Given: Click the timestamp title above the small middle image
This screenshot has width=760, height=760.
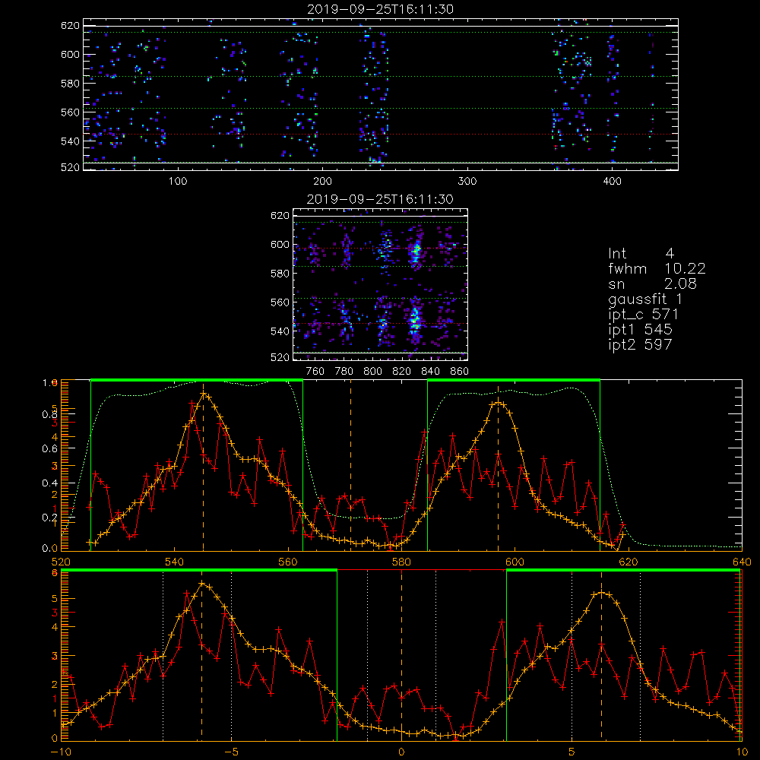Looking at the screenshot, I should (x=380, y=199).
